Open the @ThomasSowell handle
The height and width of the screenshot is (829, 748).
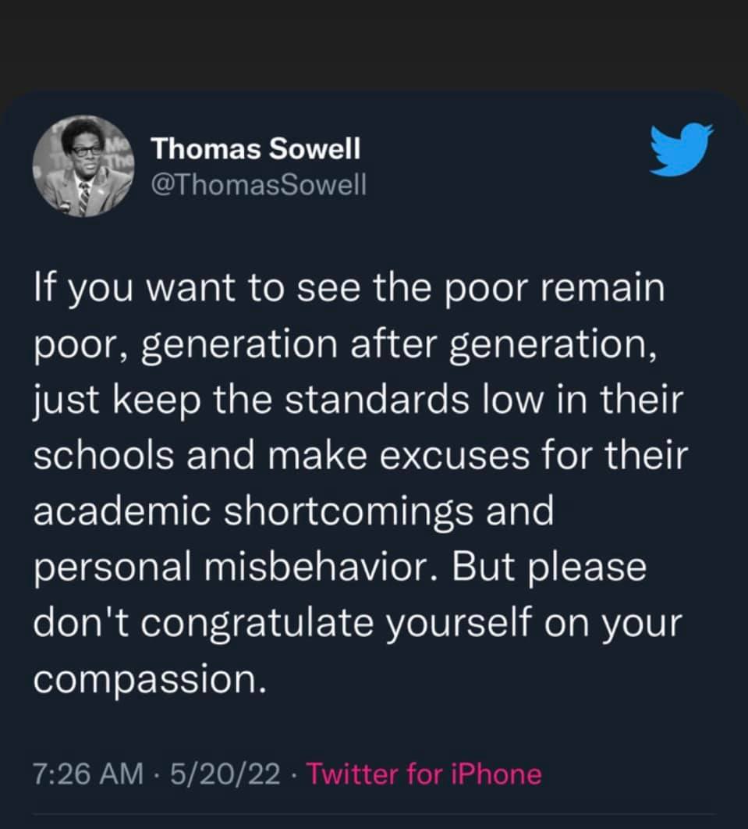pyautogui.click(x=258, y=184)
